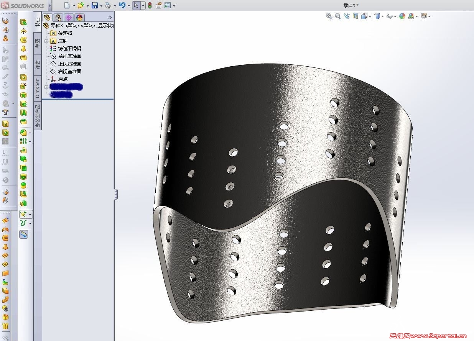Click the Section View icon
474x341 pixels.
click(355, 16)
